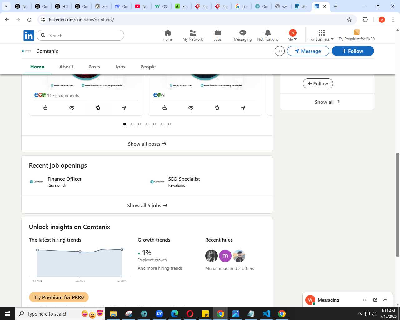Screen dimensions: 400x320
Task: Compose new message in Messaging panel
Action: pyautogui.click(x=375, y=300)
